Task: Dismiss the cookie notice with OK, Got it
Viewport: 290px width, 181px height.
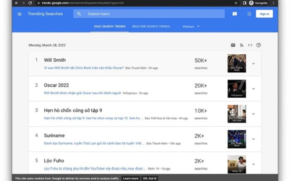Action: click(149, 178)
